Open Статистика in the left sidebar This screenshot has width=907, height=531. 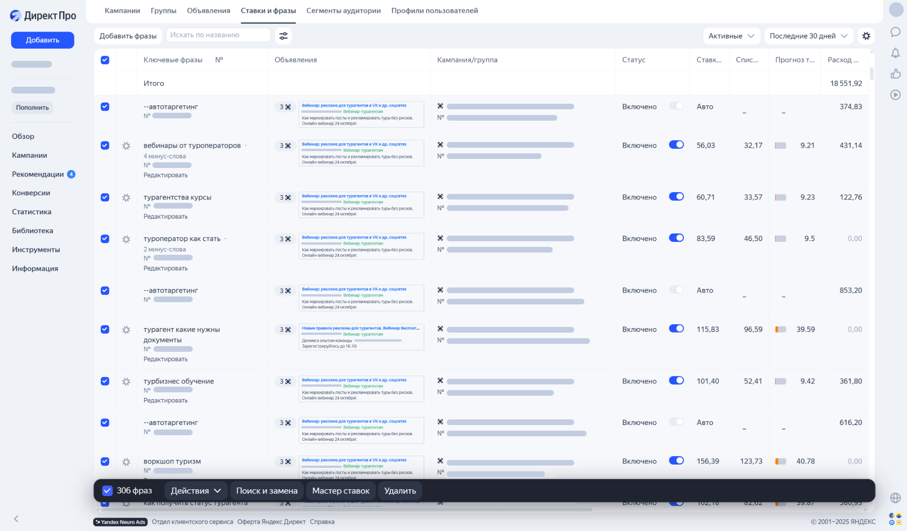pos(32,212)
